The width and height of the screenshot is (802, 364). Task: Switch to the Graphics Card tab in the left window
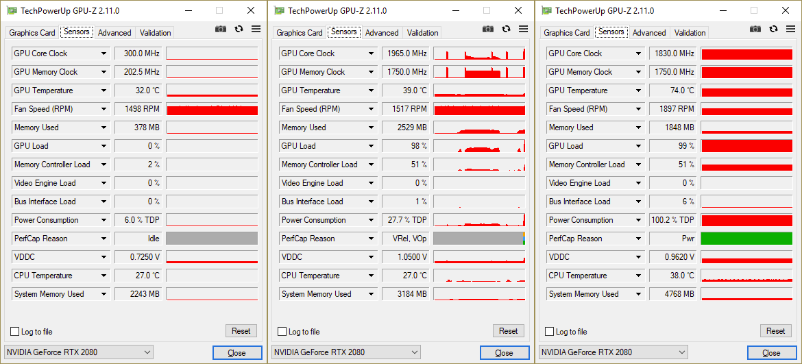[32, 33]
